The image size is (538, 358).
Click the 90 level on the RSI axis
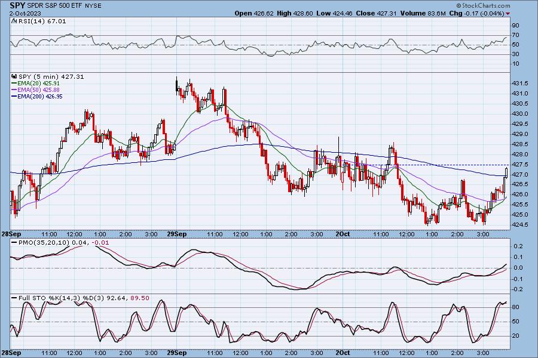(x=515, y=25)
